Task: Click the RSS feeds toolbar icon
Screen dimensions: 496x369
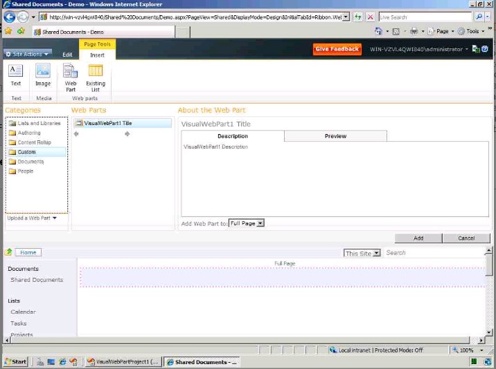Action: pyautogui.click(x=396, y=31)
